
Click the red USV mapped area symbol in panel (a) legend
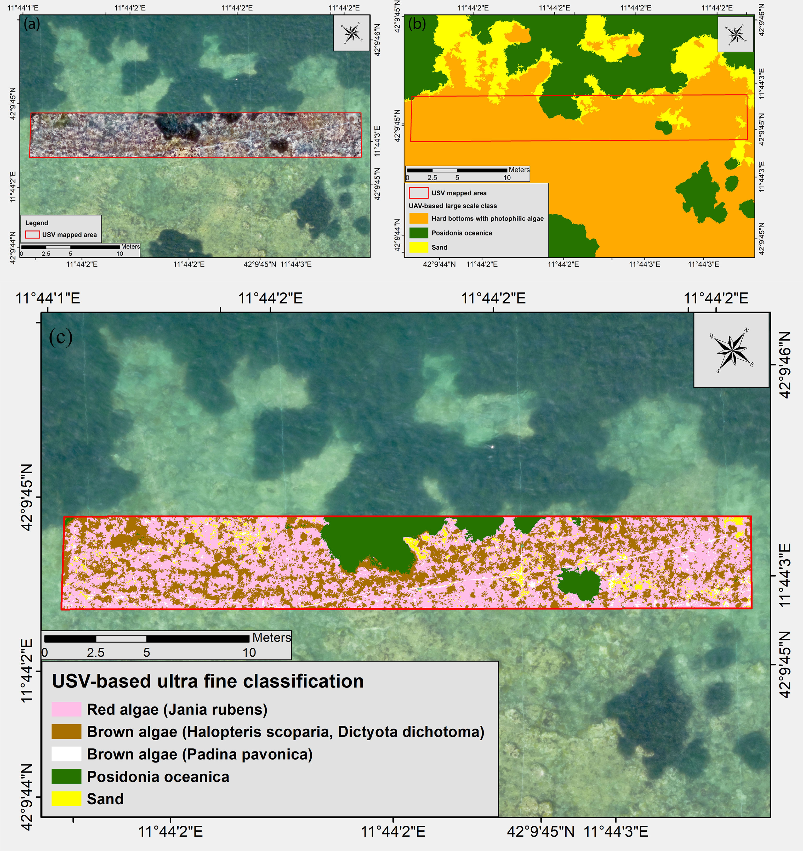32,235
